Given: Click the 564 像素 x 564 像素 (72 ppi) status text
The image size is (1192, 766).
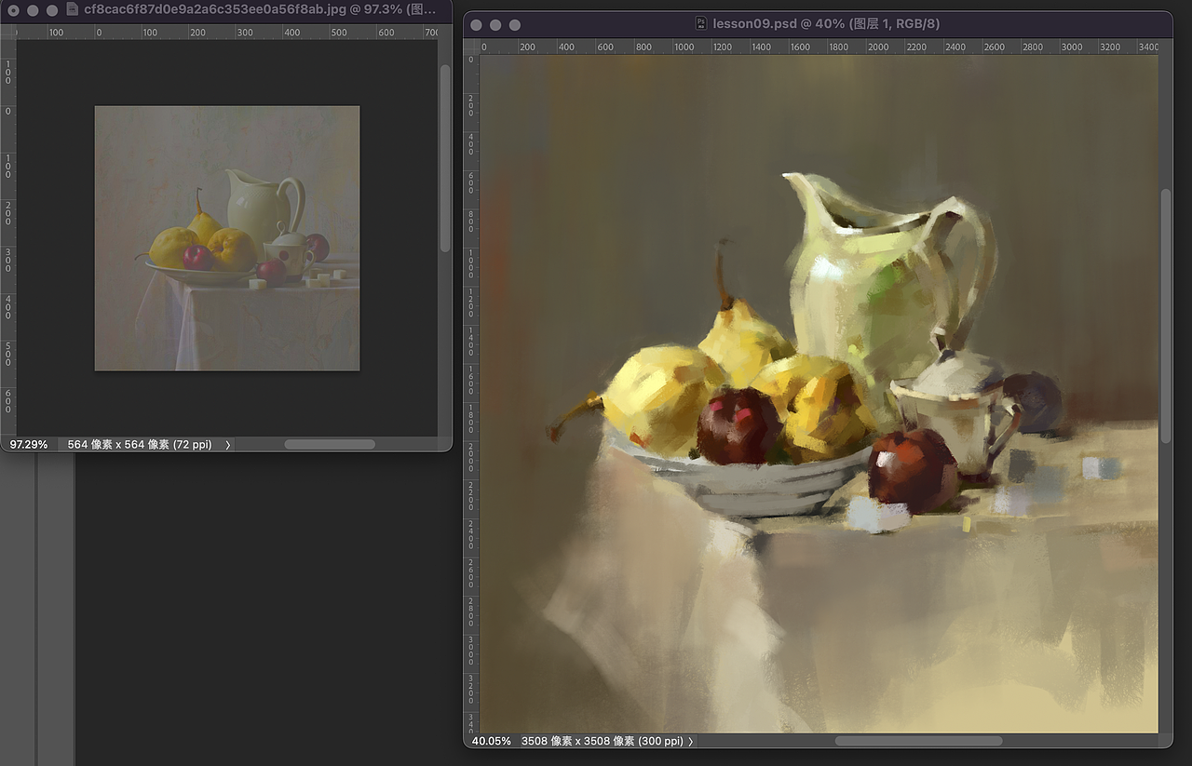Looking at the screenshot, I should click(140, 445).
